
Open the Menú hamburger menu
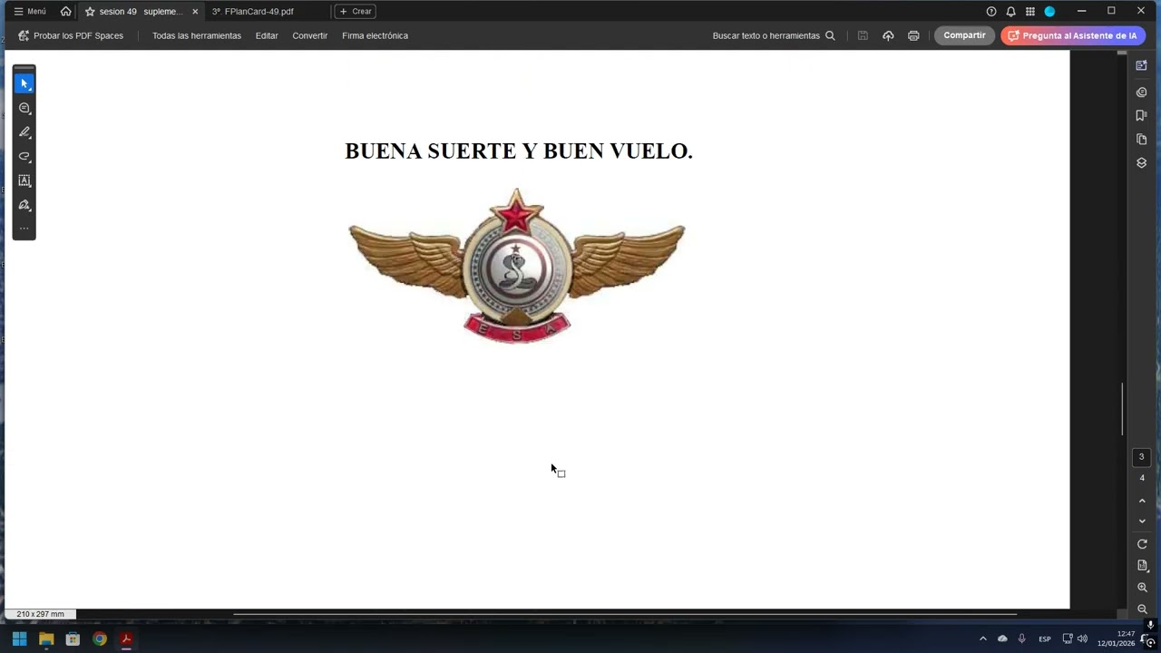tap(30, 11)
